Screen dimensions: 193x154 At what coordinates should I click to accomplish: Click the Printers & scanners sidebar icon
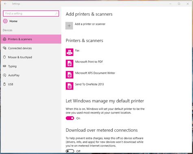[x=4, y=39]
